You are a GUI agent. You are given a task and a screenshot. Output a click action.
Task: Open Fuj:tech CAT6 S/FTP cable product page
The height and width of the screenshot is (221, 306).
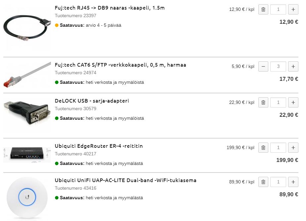(x=120, y=65)
